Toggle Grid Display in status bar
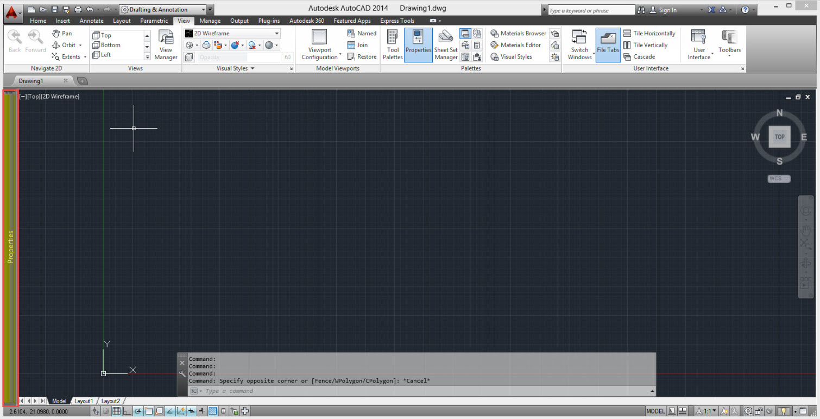Viewport: 820px width, 419px height. point(116,411)
